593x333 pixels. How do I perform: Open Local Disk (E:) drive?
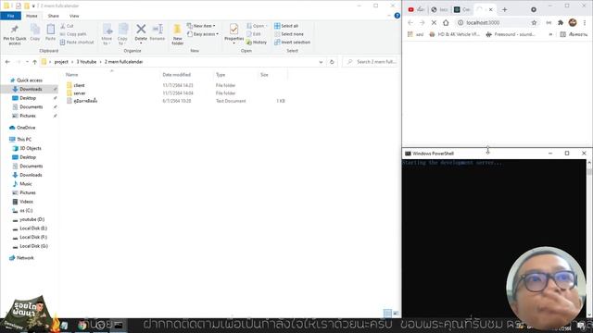33,228
